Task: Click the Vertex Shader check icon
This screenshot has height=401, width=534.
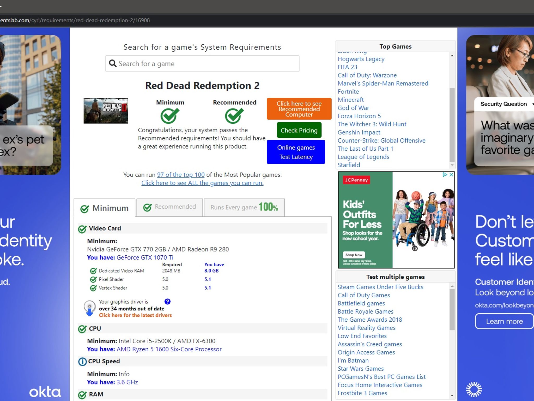Action: tap(93, 288)
